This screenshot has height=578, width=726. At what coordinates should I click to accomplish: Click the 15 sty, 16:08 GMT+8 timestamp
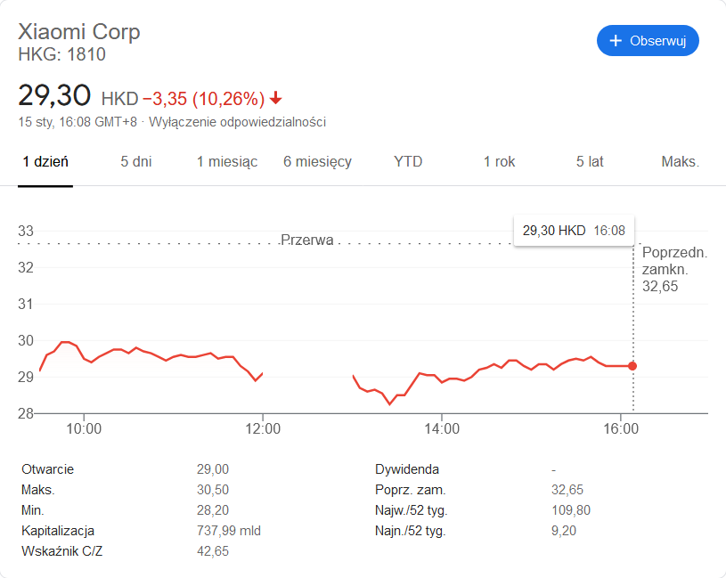[x=77, y=122]
